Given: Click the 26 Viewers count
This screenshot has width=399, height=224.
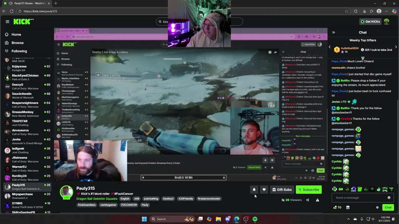Looking at the screenshot, I should 292,200.
